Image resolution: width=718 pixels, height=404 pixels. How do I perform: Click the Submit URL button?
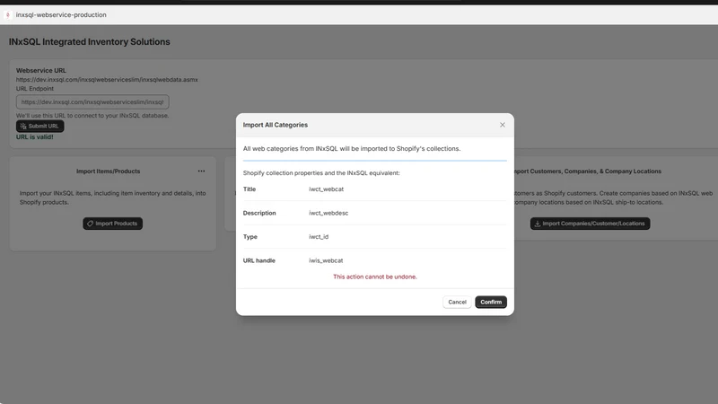39,126
